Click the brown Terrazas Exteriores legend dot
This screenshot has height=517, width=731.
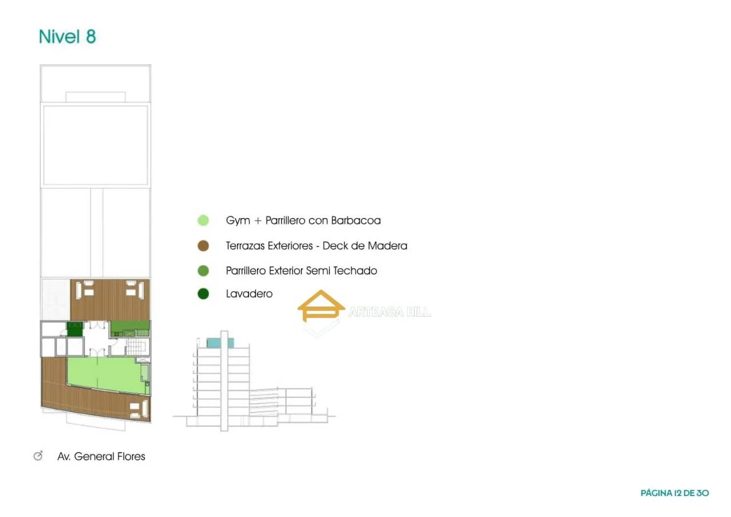(x=203, y=246)
